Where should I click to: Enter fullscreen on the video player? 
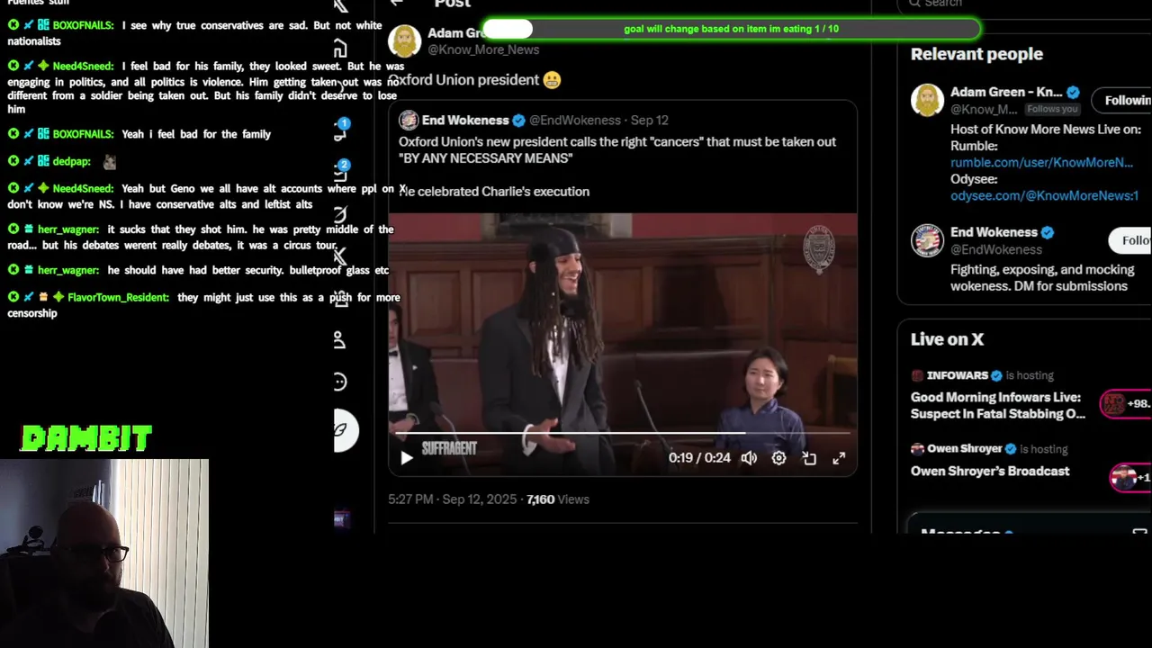[x=839, y=458]
